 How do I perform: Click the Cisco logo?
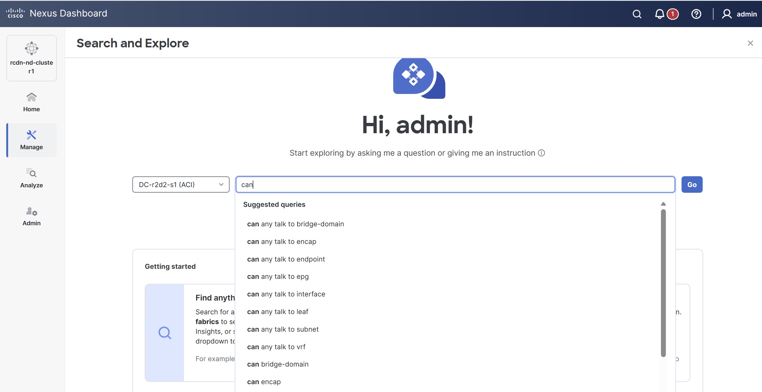click(x=15, y=13)
